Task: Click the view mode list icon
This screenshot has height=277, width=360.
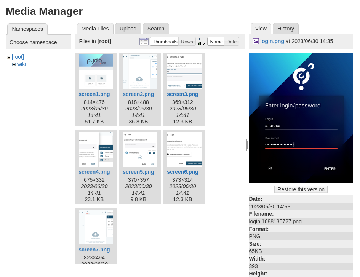Action: (144, 42)
